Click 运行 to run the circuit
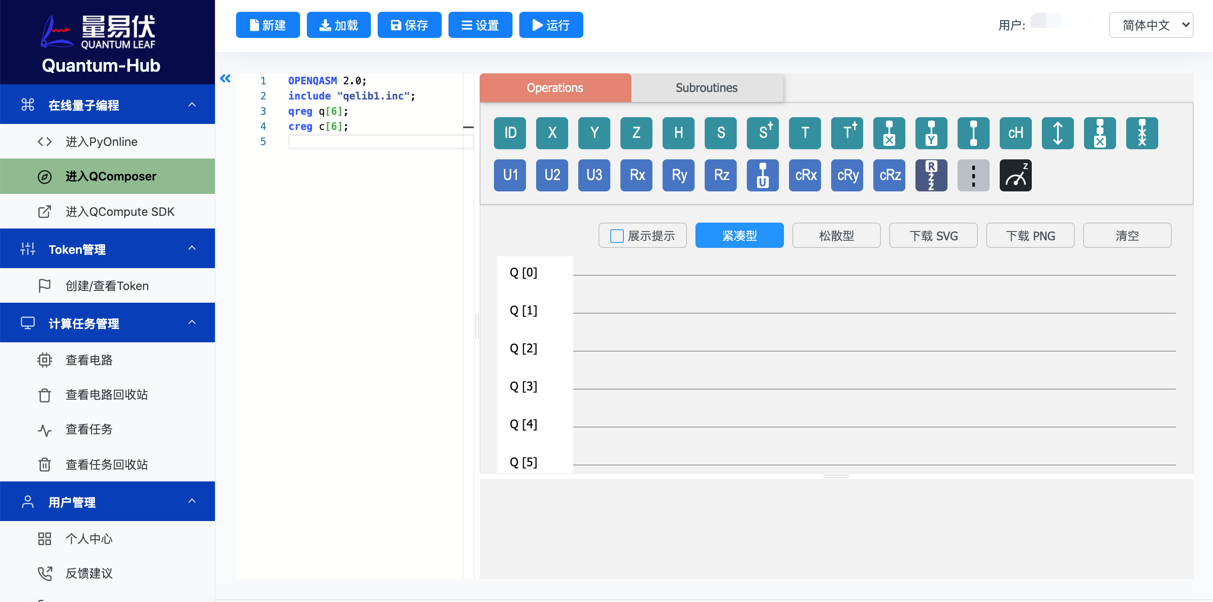 553,26
